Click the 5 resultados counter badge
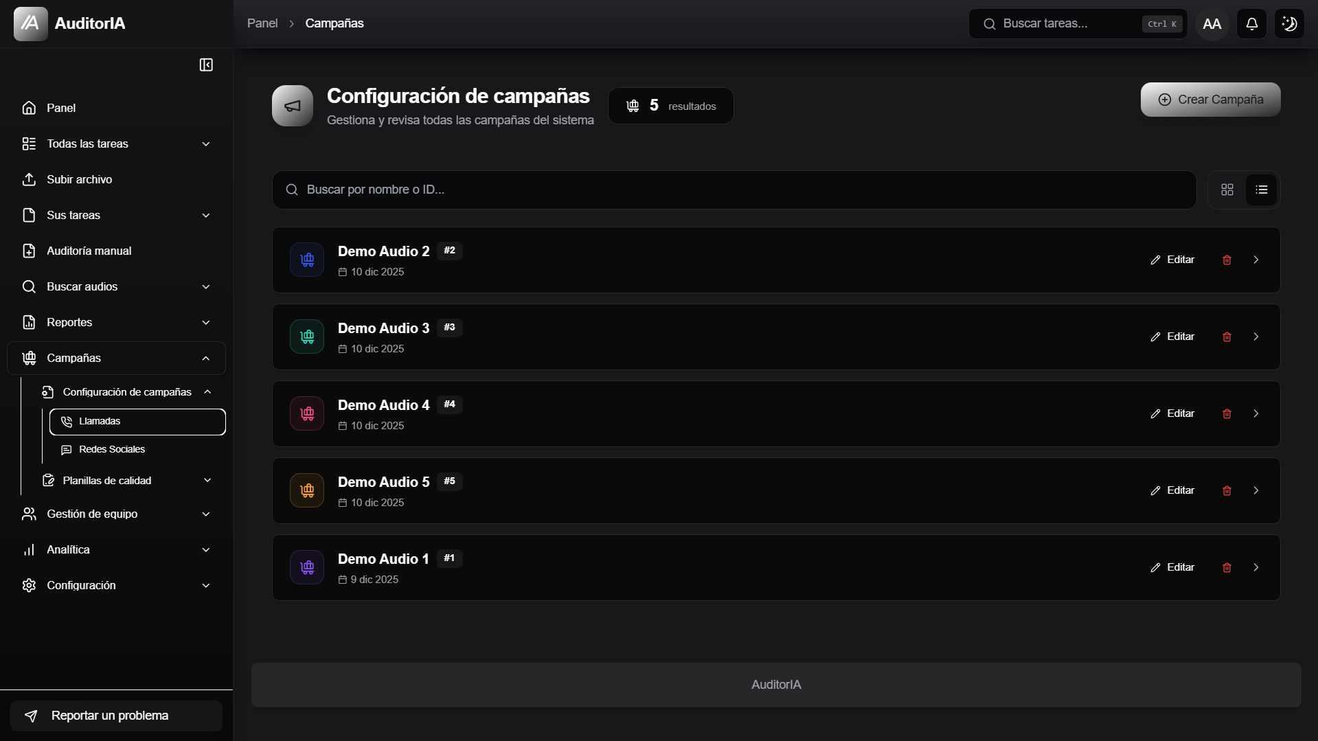The height and width of the screenshot is (741, 1318). click(670, 106)
